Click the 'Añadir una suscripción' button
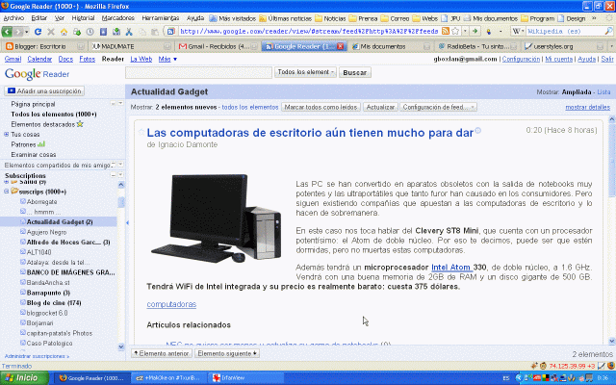The height and width of the screenshot is (385, 616). [44, 90]
